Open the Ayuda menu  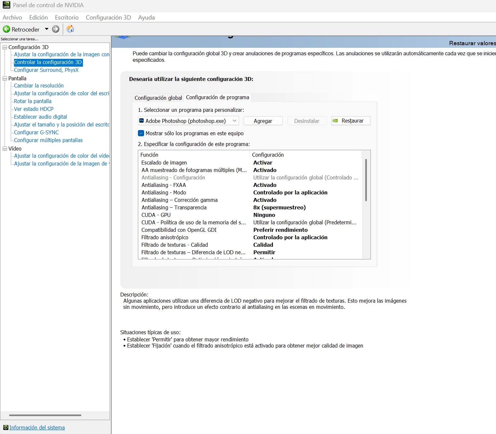tap(146, 18)
